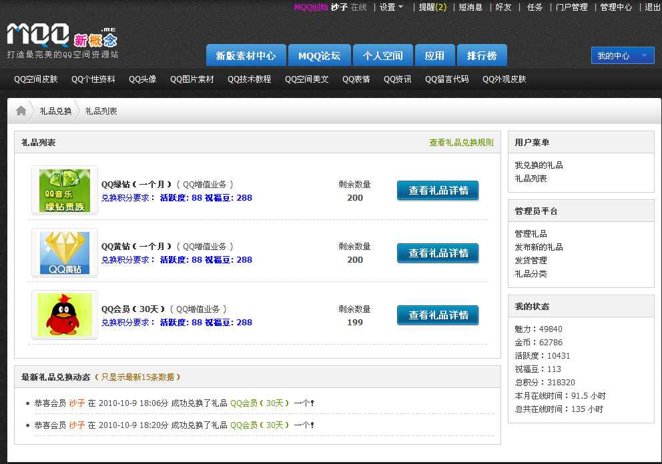Open the 应用 tab
Image resolution: width=662 pixels, height=464 pixels.
[x=435, y=56]
